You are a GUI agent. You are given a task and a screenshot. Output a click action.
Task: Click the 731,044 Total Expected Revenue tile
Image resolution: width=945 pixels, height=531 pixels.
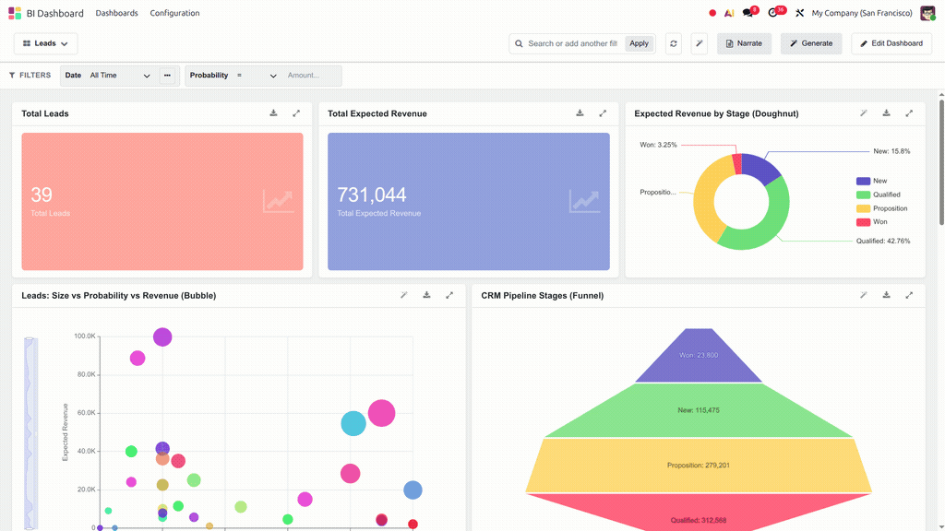(x=468, y=201)
